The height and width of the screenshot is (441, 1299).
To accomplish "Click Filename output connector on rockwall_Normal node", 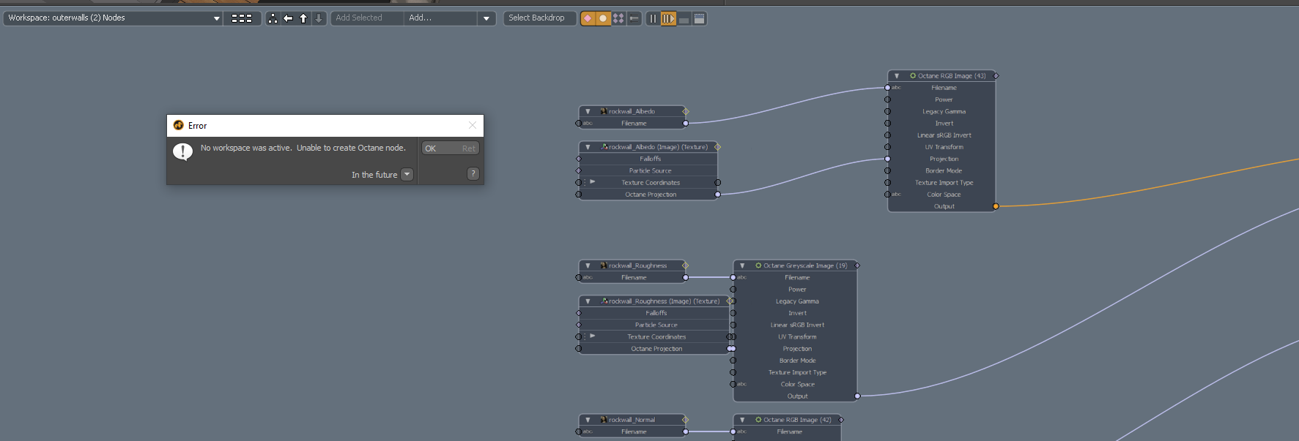I will [x=686, y=431].
